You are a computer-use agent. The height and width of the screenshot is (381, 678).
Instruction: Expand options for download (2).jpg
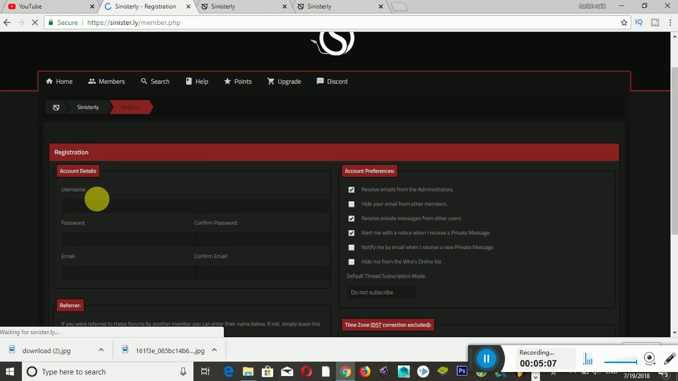[101, 350]
